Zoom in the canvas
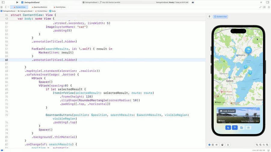The image size is (271, 152). [x=267, y=145]
